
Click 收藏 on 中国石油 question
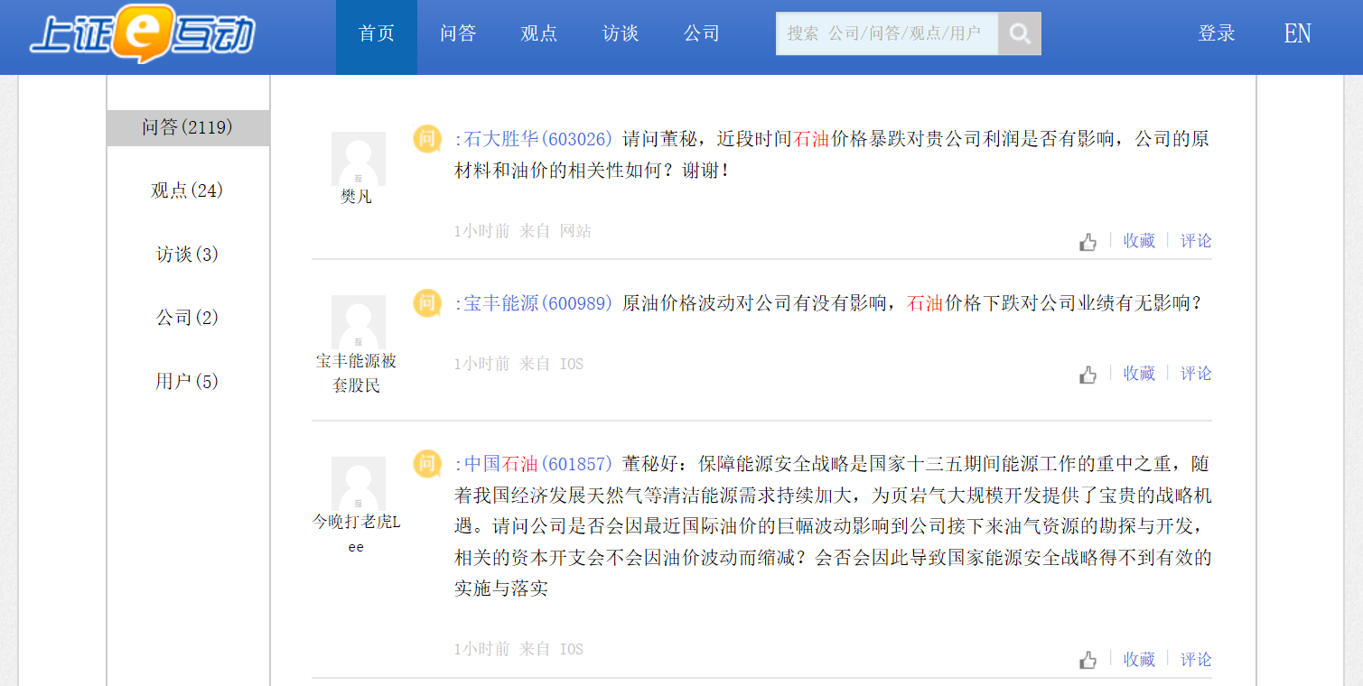coord(1139,660)
